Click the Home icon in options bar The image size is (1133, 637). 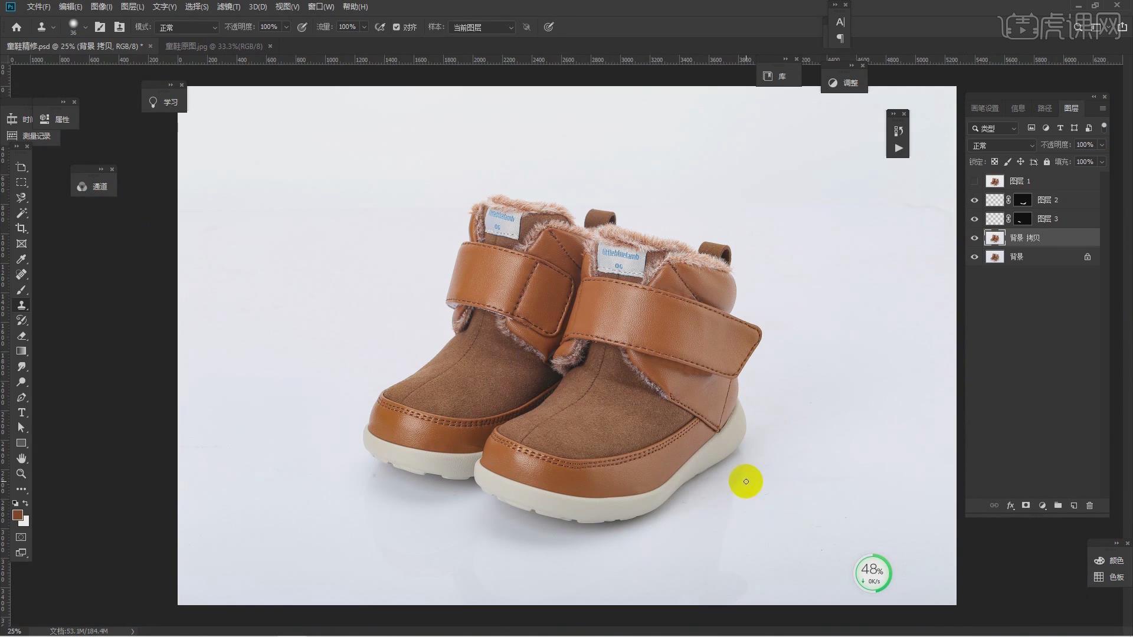[17, 27]
